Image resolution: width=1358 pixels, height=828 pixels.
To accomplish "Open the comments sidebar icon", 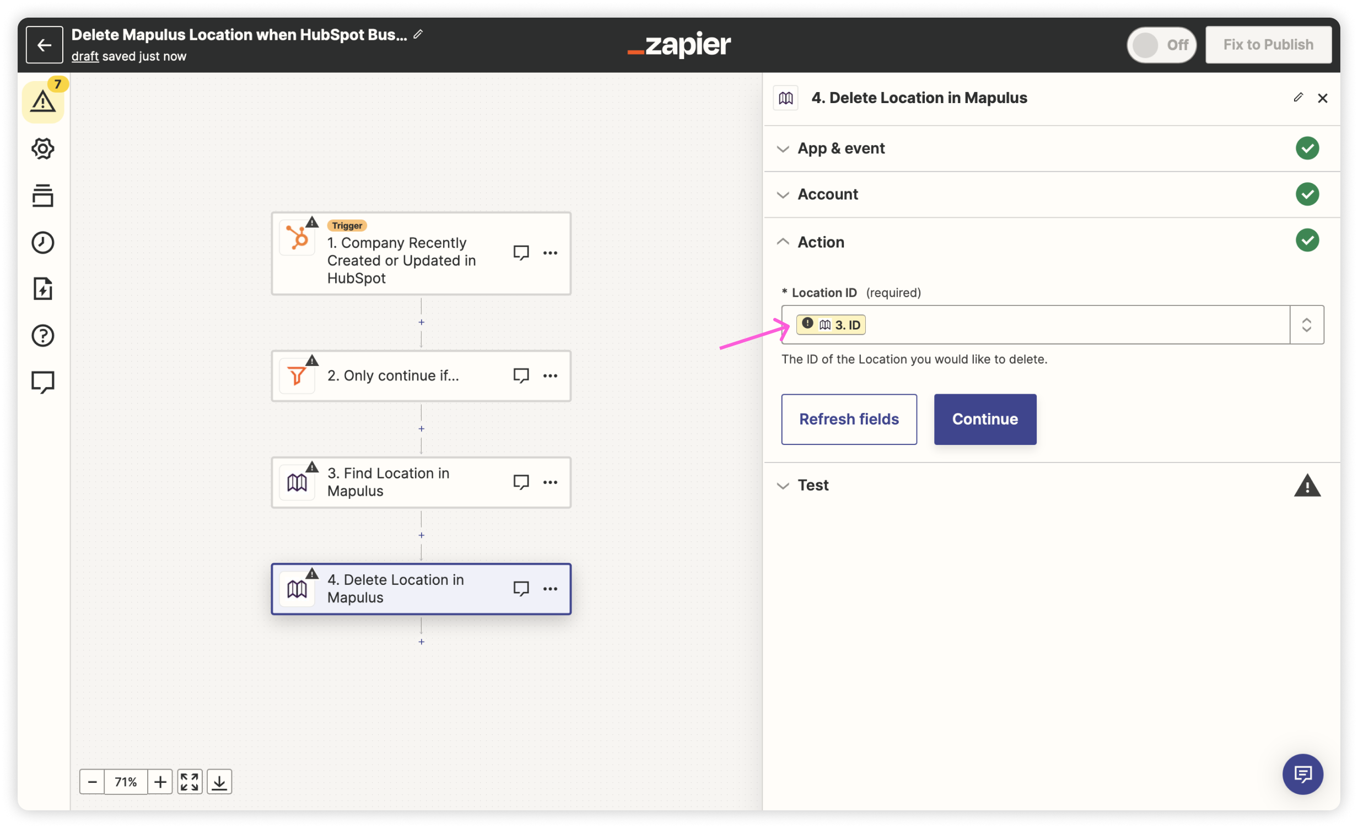I will coord(43,383).
